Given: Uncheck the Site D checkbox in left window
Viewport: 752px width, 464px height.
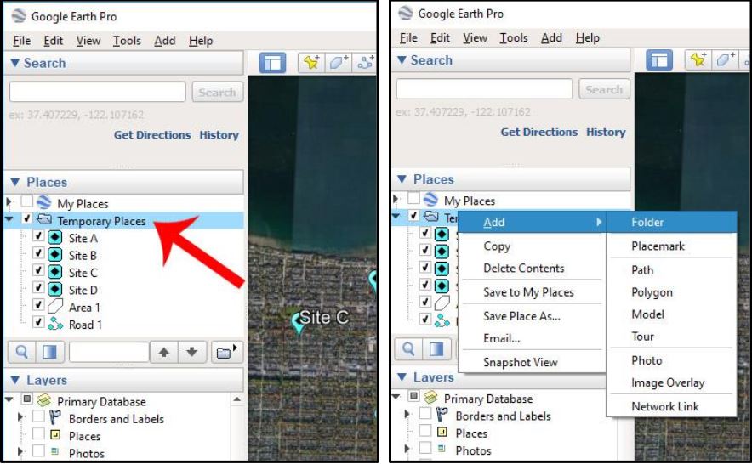Looking at the screenshot, I should click(x=38, y=289).
